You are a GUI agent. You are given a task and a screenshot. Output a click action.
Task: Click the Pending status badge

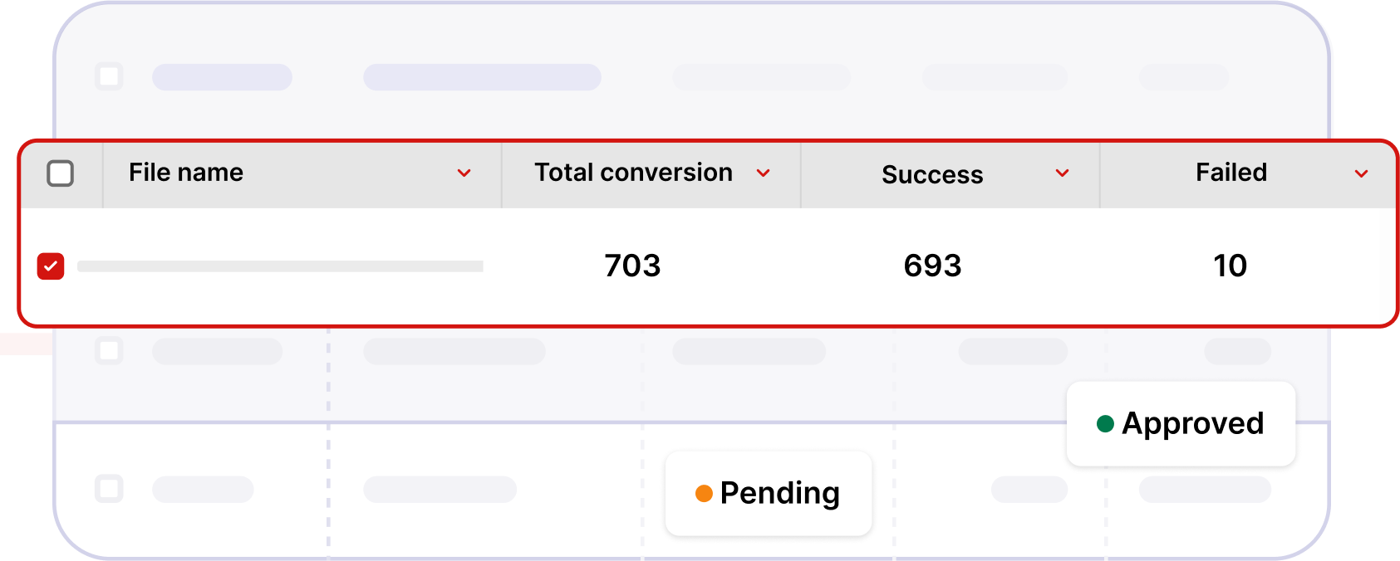point(769,493)
